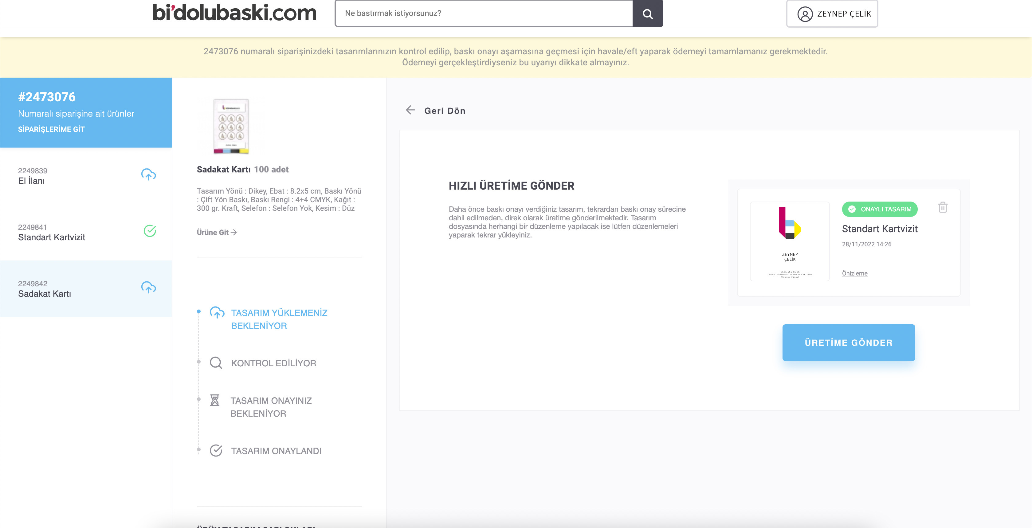Screen dimensions: 1032x528
Task: Click the Geri Dön back link
Action: [x=445, y=111]
